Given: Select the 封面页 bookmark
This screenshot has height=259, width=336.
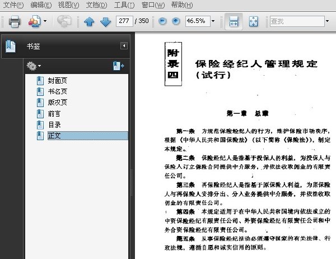Looking at the screenshot, I should 58,81.
